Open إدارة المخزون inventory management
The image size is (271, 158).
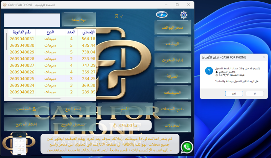[173, 60]
